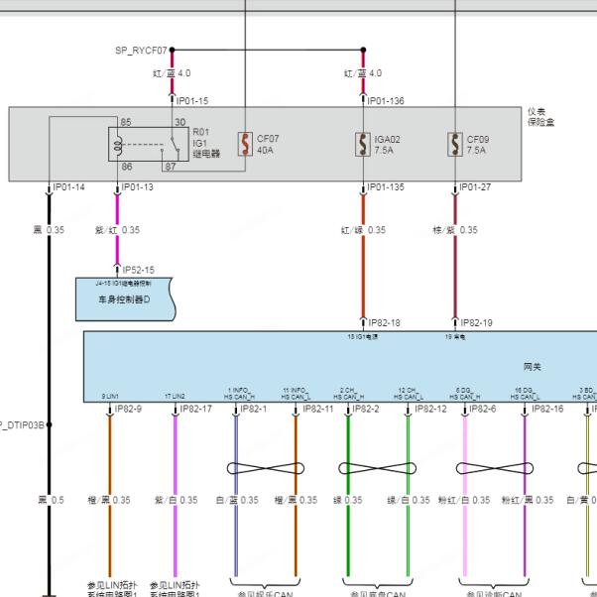The image size is (597, 597).
Task: Click the twisted-pair symbol between IP82-1 and IP82-11 wires
Action: [266, 468]
